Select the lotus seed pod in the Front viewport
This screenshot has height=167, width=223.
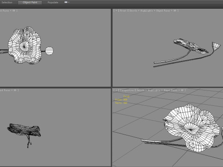216,46
